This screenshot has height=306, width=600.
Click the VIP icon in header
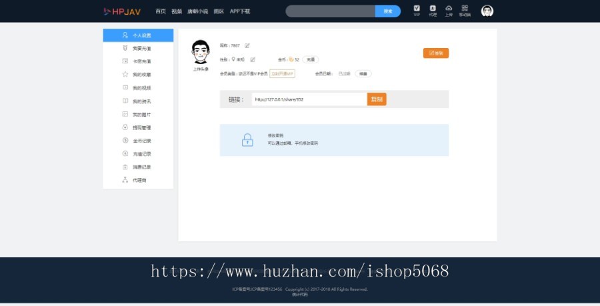[417, 11]
